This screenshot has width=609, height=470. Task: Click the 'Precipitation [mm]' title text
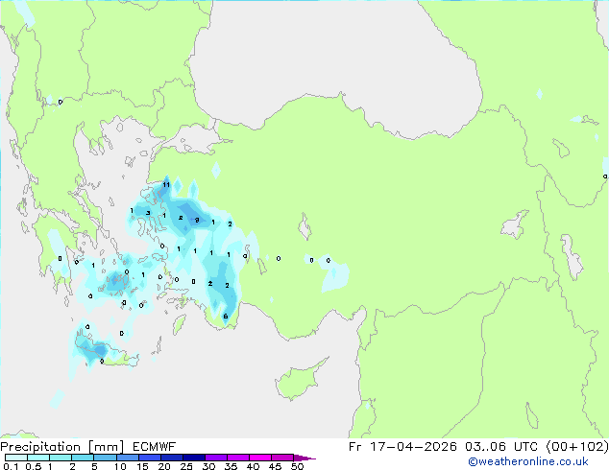point(62,447)
